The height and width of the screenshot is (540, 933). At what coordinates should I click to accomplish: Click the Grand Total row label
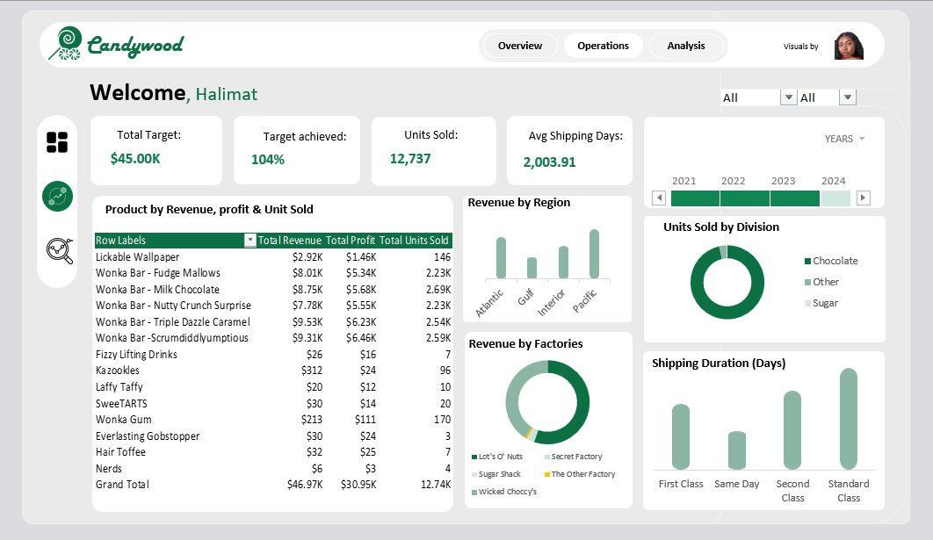[123, 485]
